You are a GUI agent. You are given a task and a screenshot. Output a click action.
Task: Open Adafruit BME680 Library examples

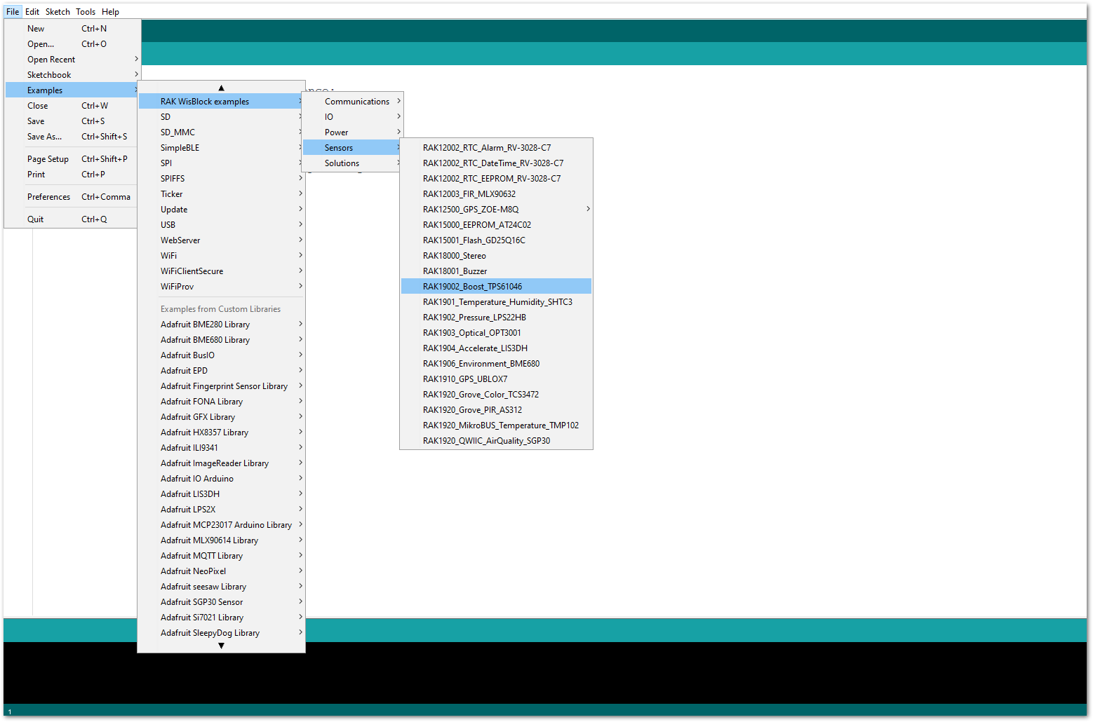[x=221, y=340]
